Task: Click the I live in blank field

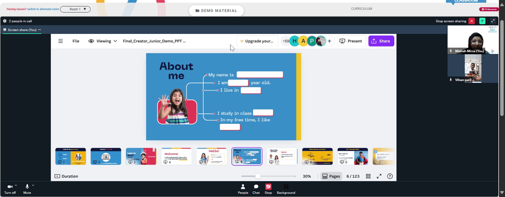Action: click(251, 90)
